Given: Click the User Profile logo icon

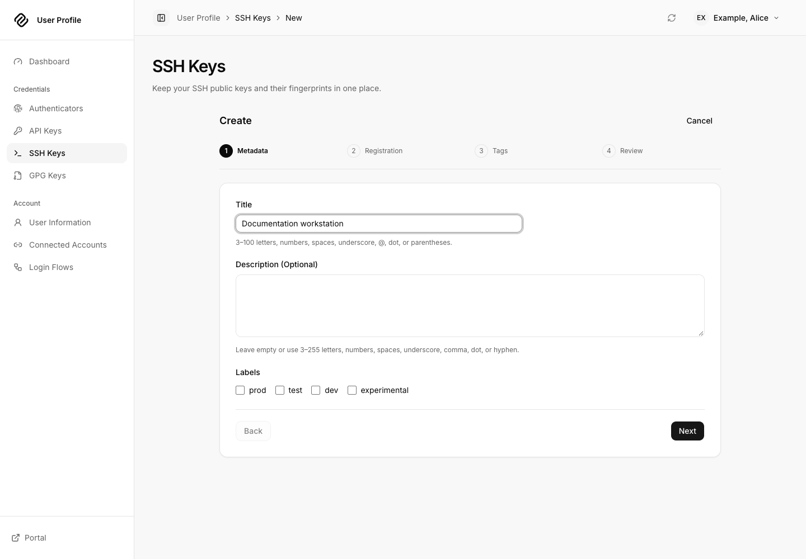Looking at the screenshot, I should (21, 20).
